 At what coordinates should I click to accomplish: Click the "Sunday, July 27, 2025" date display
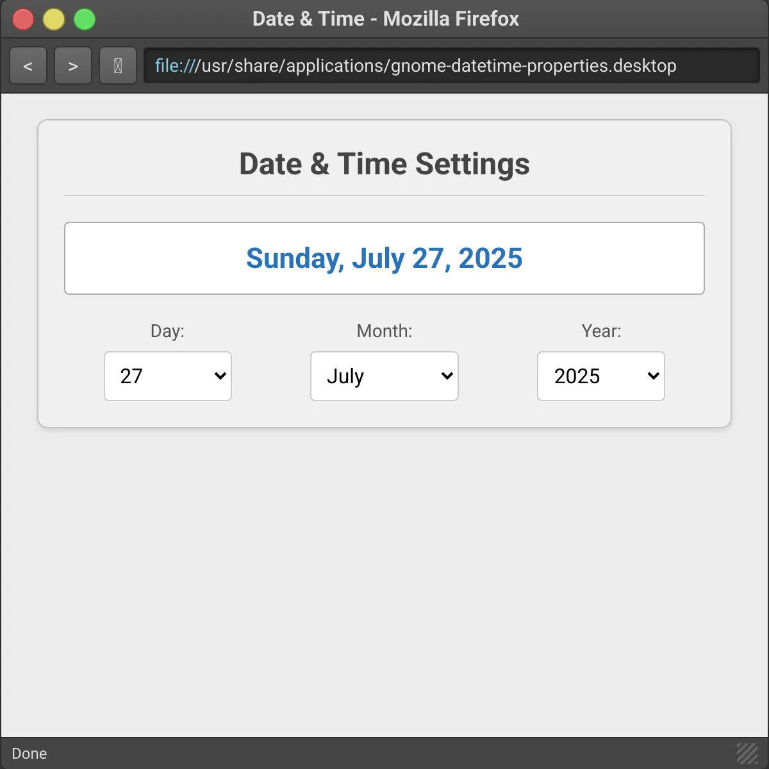click(384, 258)
